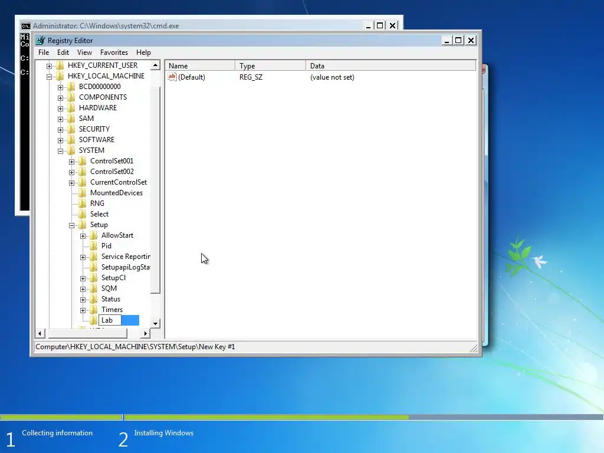Image resolution: width=604 pixels, height=453 pixels.
Task: Expand the SOFTWARE key
Action: (x=61, y=140)
